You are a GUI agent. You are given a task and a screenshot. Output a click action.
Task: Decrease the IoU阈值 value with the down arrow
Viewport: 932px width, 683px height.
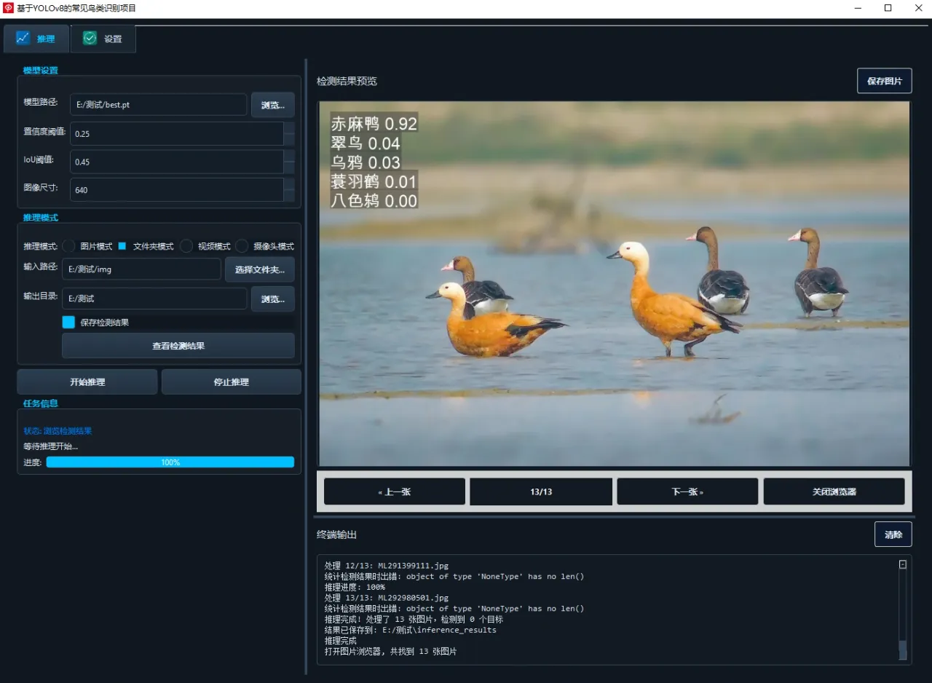289,167
